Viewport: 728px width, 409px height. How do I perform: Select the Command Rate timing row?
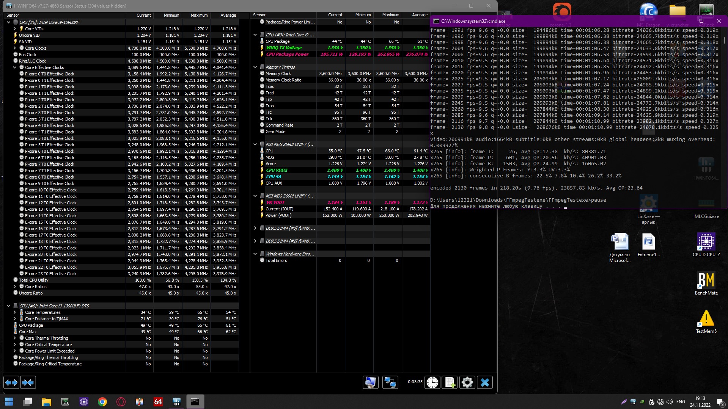340,125
